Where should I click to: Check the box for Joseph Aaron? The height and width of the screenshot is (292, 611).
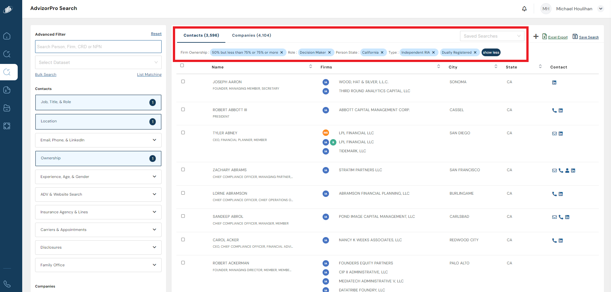183,82
